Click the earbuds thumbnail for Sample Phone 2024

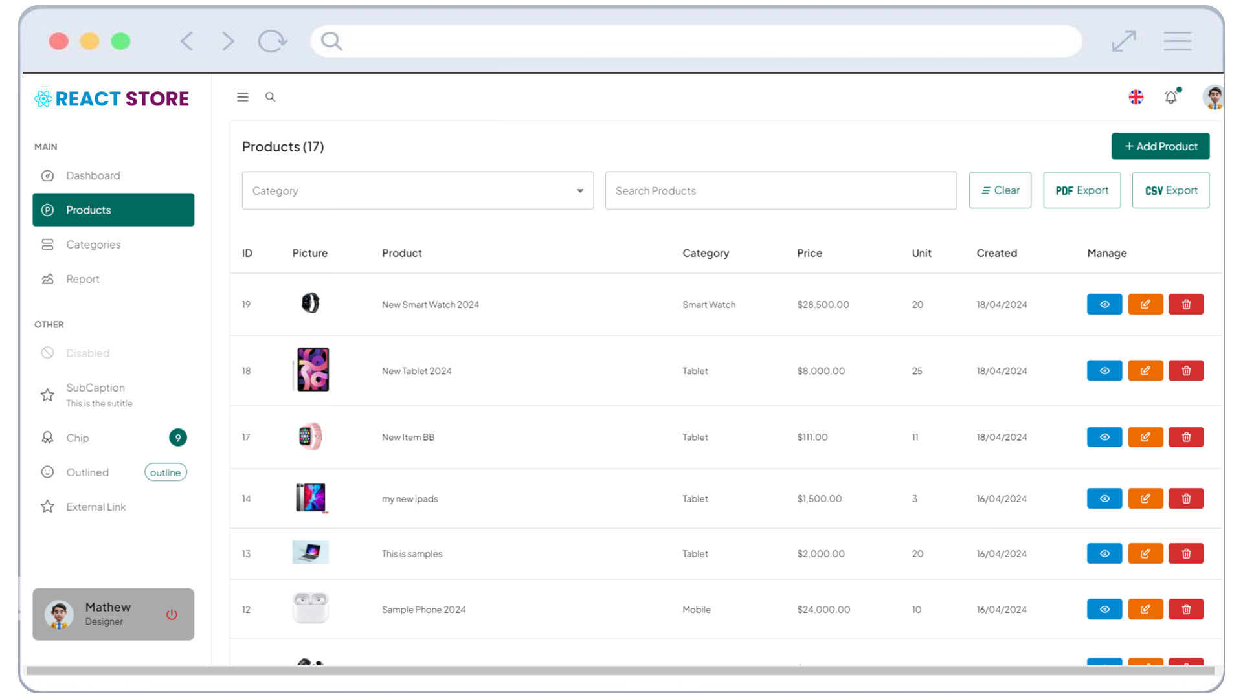point(310,608)
